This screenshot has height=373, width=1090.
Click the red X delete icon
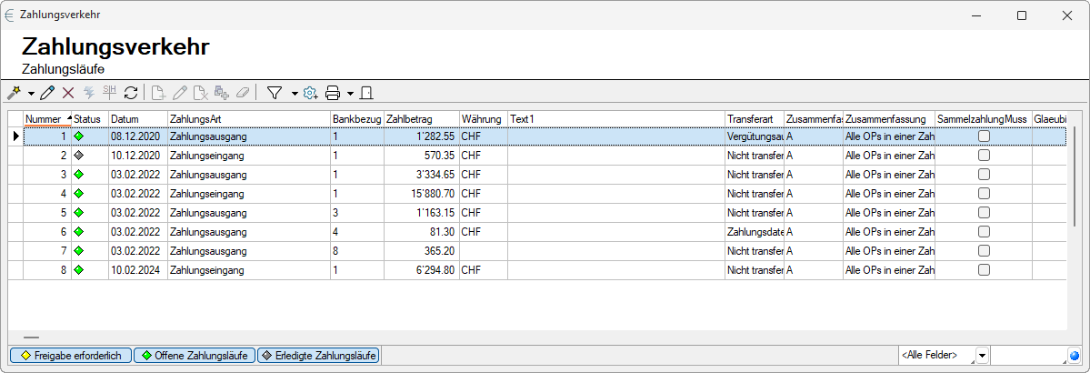pos(67,92)
